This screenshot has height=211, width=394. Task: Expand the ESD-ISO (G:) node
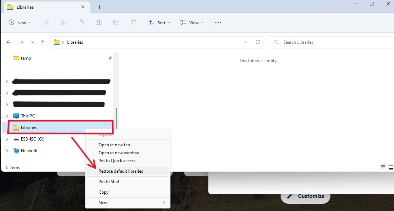click(x=7, y=139)
